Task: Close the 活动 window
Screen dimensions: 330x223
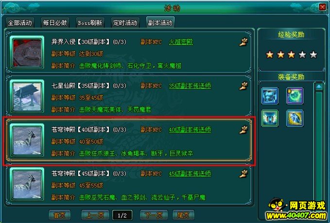Action: pos(322,7)
